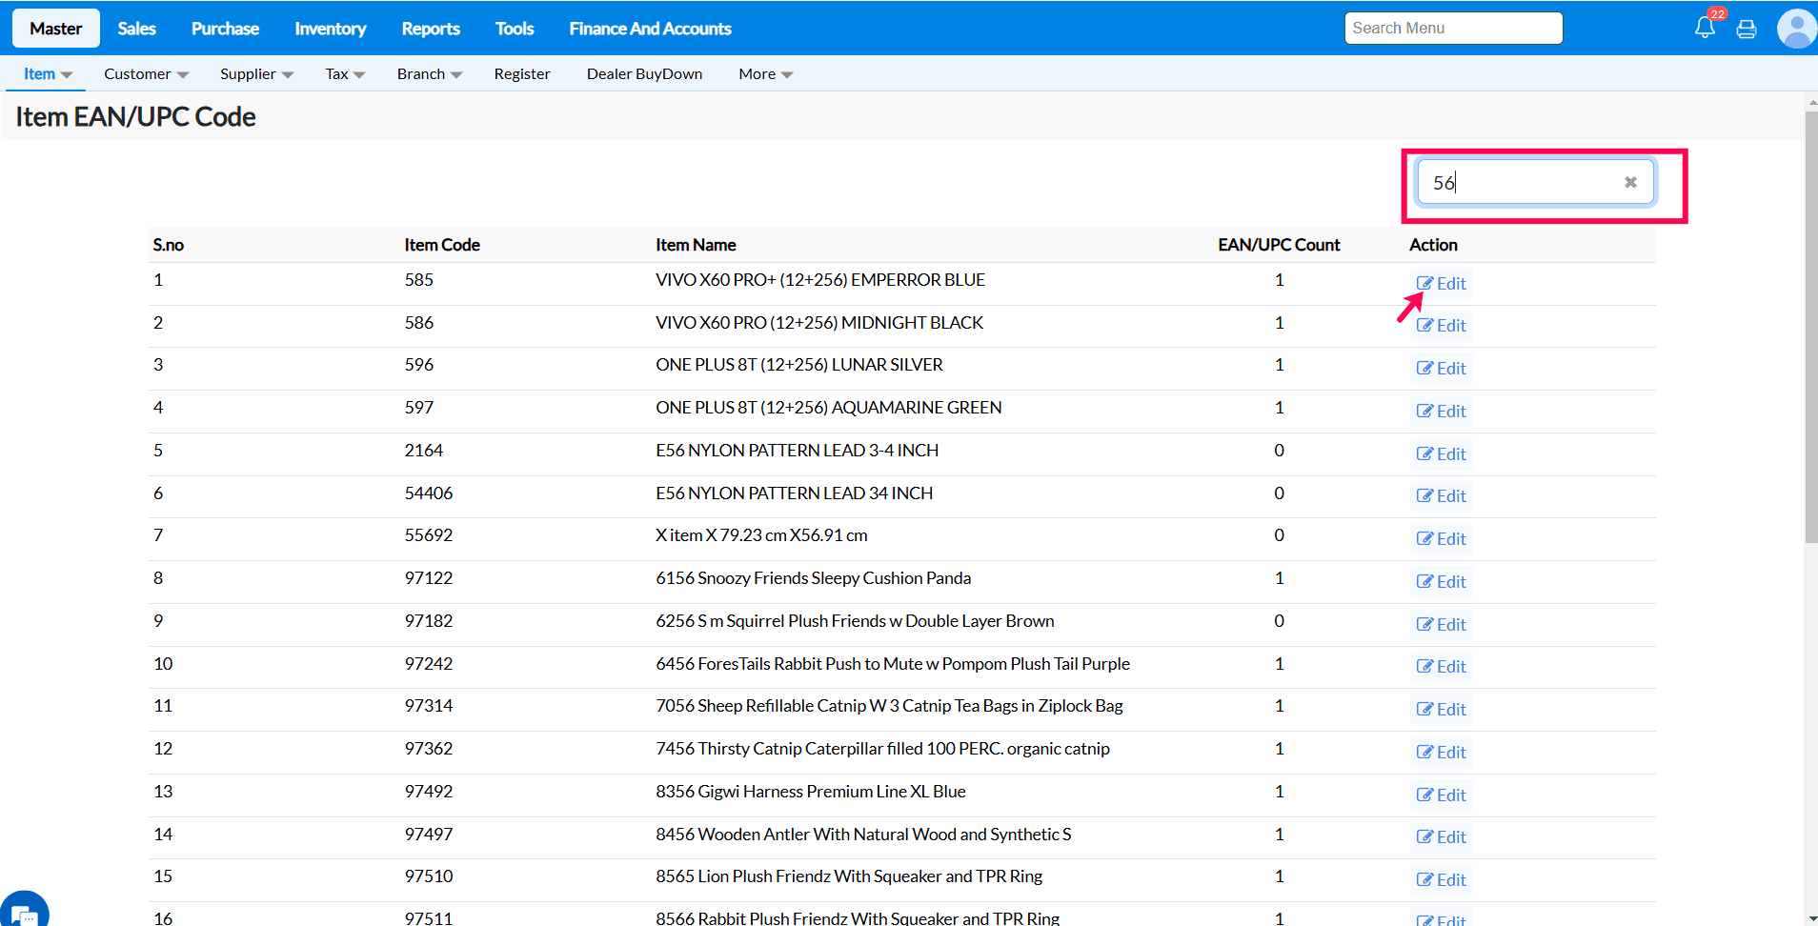This screenshot has height=926, width=1818.
Task: Click the vertical page scrollbar
Action: coord(1810,328)
